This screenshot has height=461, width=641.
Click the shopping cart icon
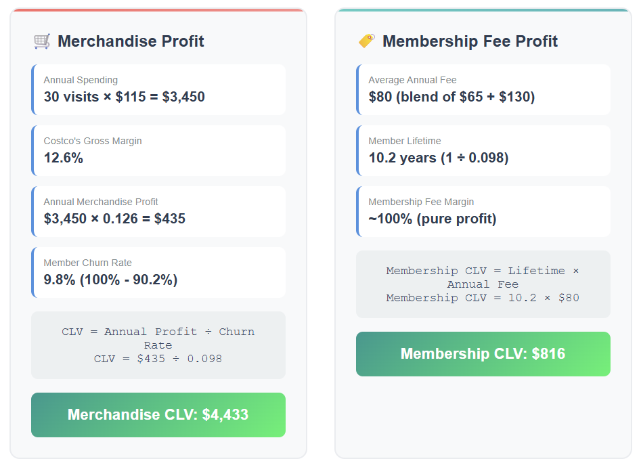42,41
